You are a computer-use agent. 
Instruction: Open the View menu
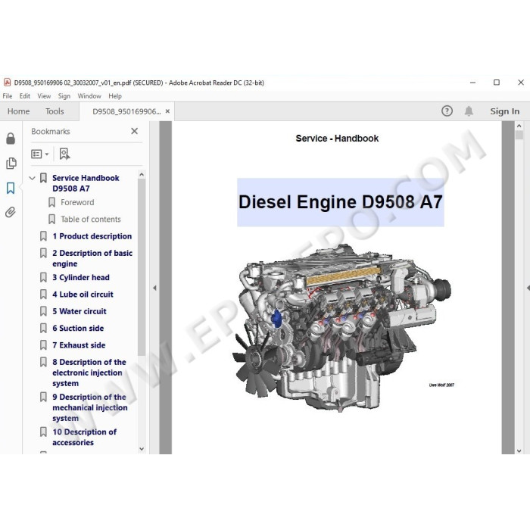[x=44, y=96]
